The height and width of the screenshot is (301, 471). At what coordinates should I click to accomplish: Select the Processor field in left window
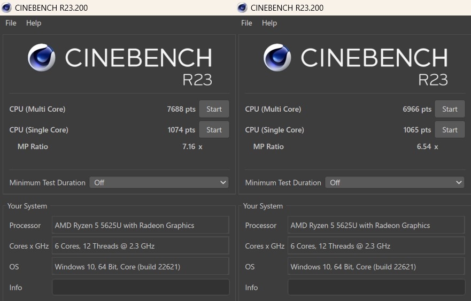tap(141, 225)
